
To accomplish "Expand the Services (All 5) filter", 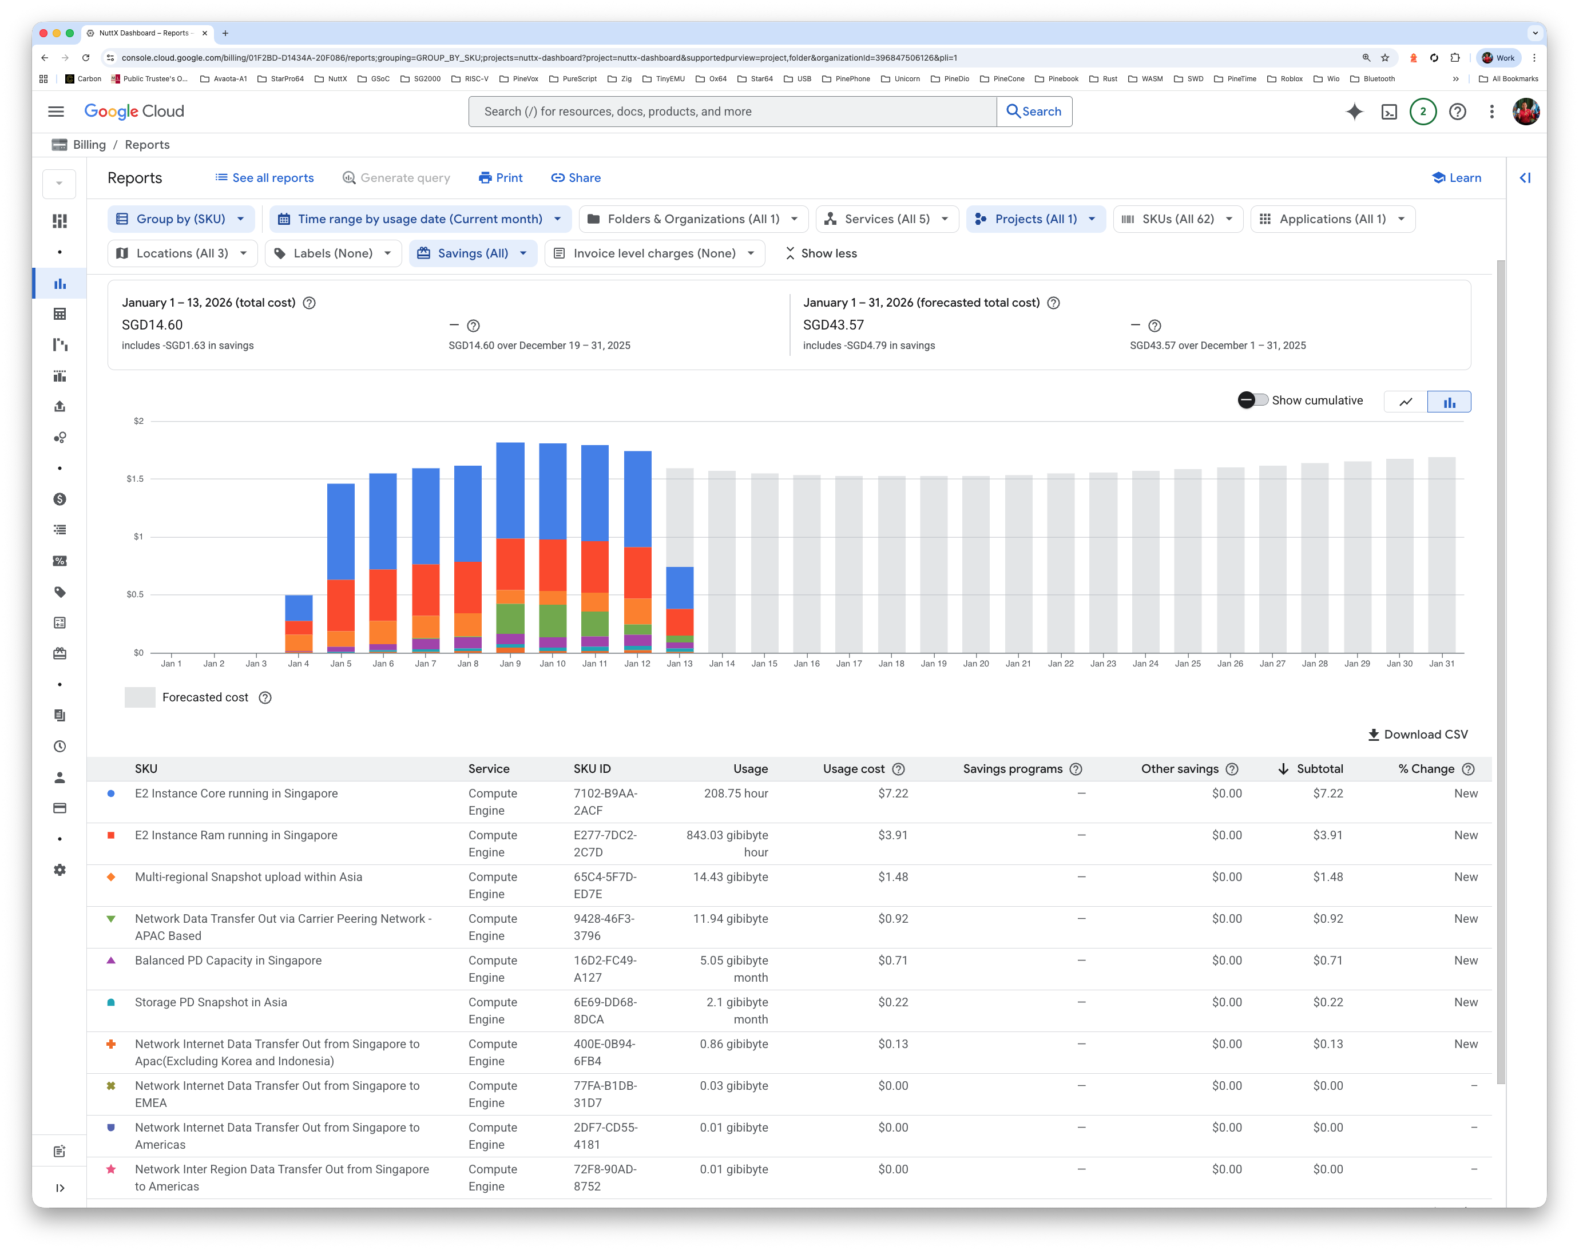I will coord(887,218).
